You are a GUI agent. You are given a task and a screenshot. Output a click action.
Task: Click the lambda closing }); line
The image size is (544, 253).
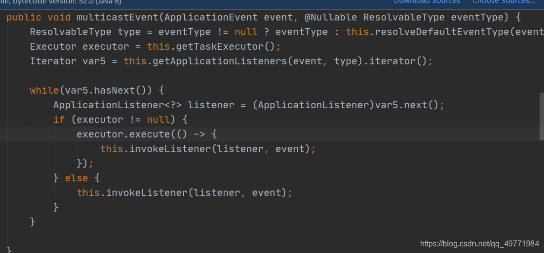tap(85, 163)
